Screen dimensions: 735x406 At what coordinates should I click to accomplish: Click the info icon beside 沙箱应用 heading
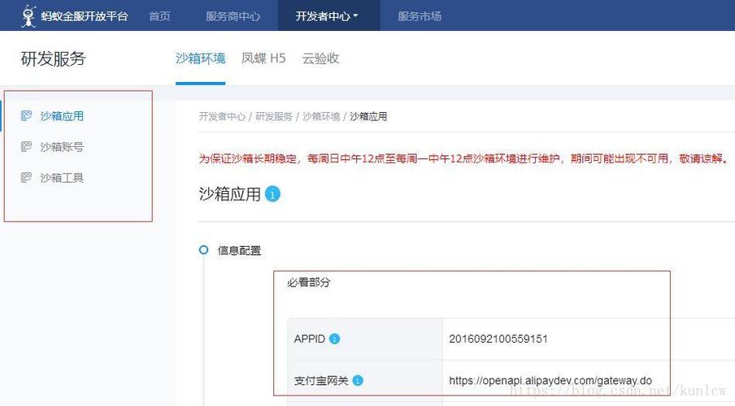(x=272, y=194)
